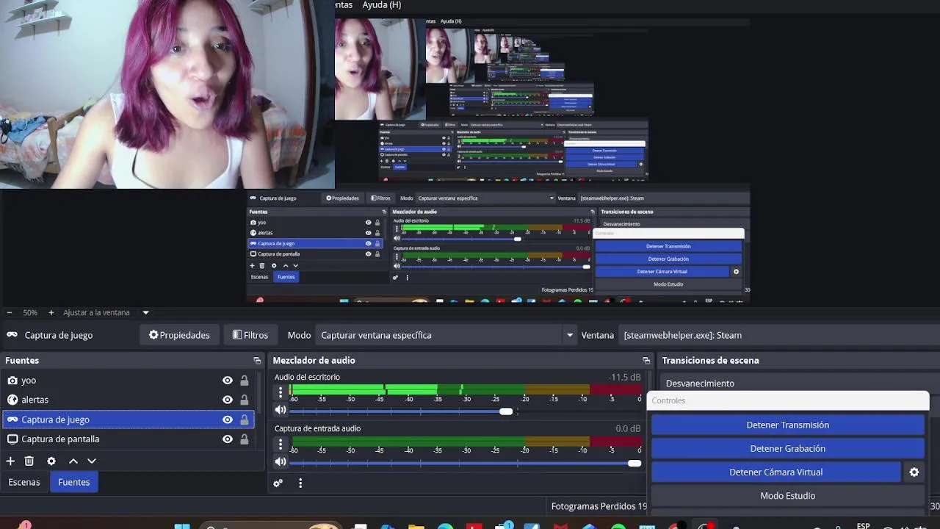Click Detener Transmisión in the Controles panel
940x529 pixels.
[x=787, y=425]
